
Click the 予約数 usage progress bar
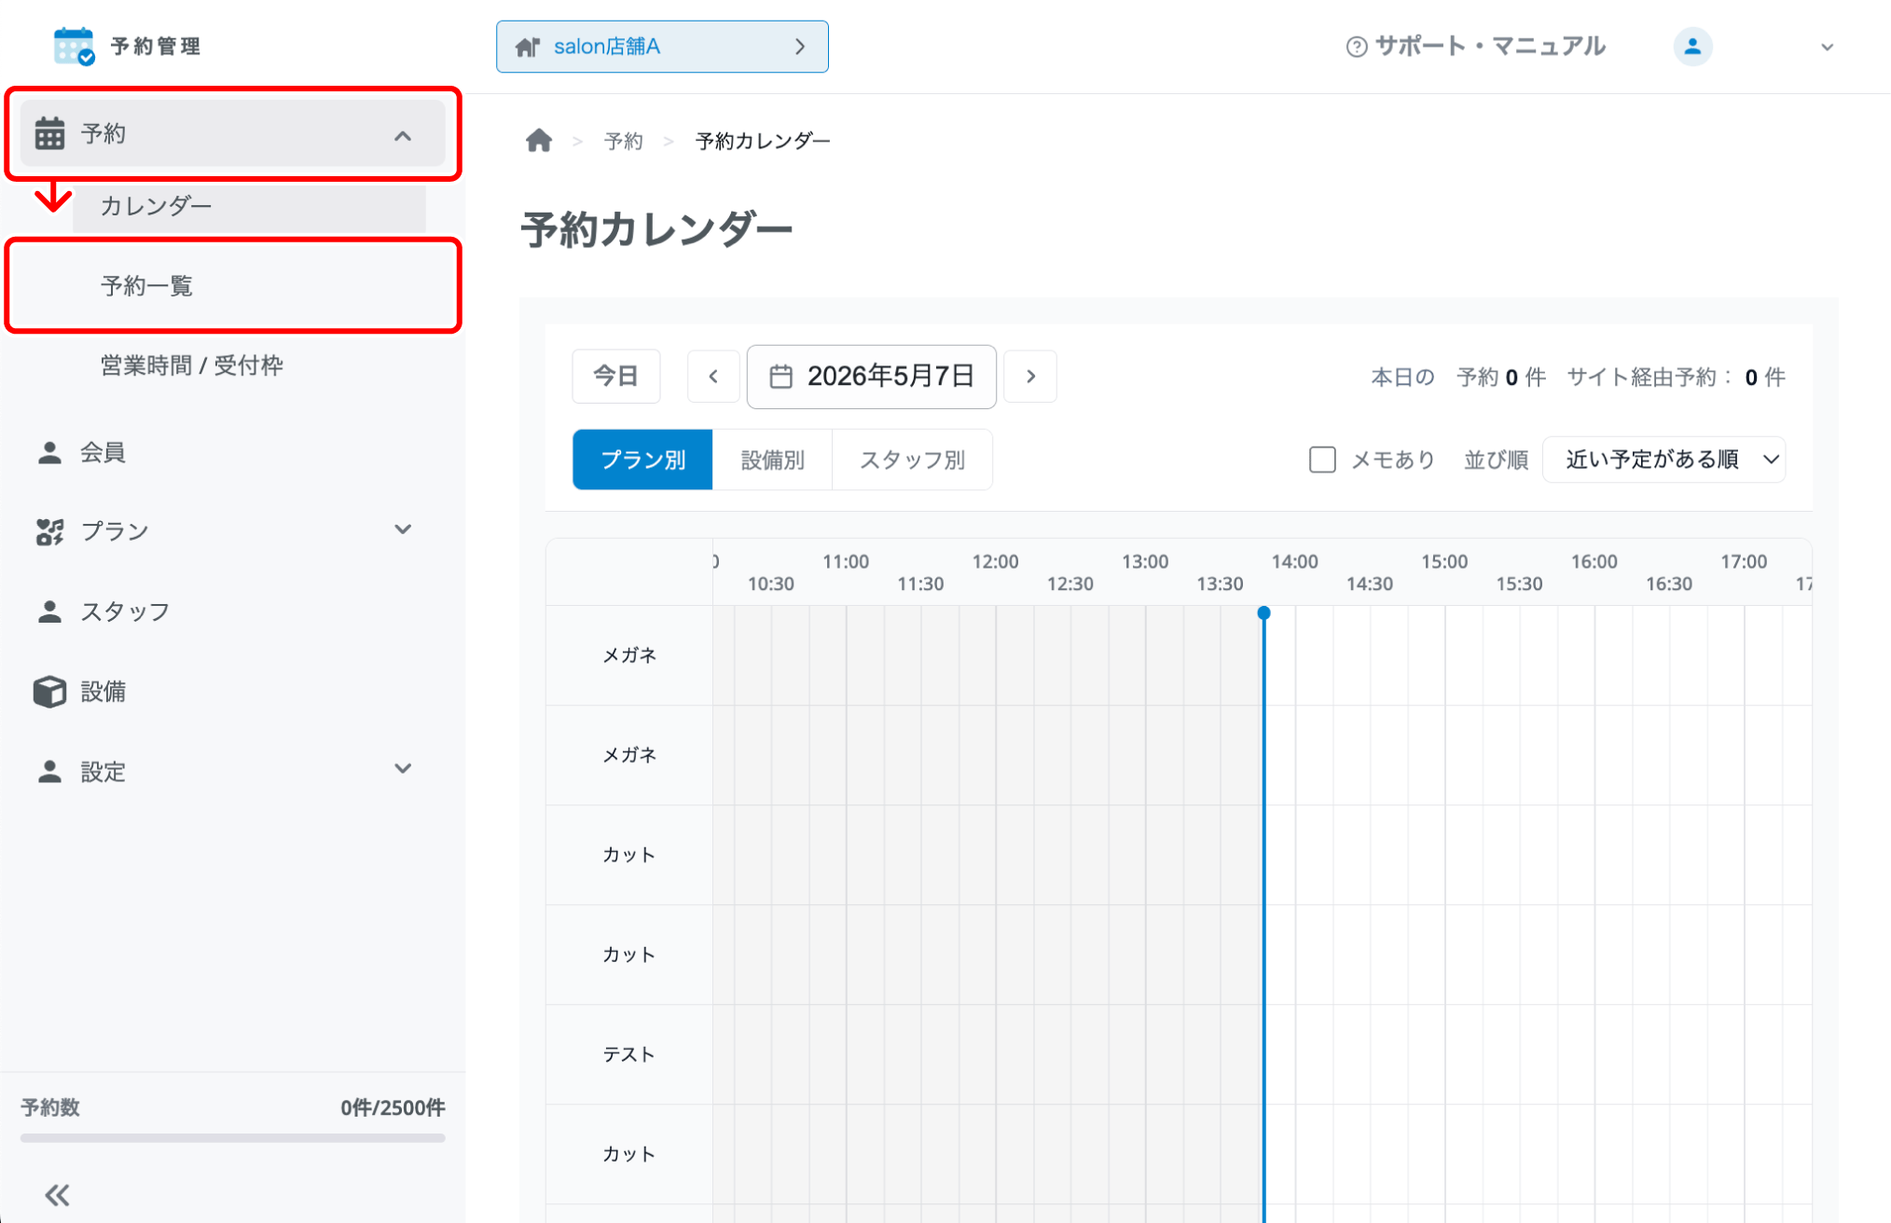coord(233,1138)
